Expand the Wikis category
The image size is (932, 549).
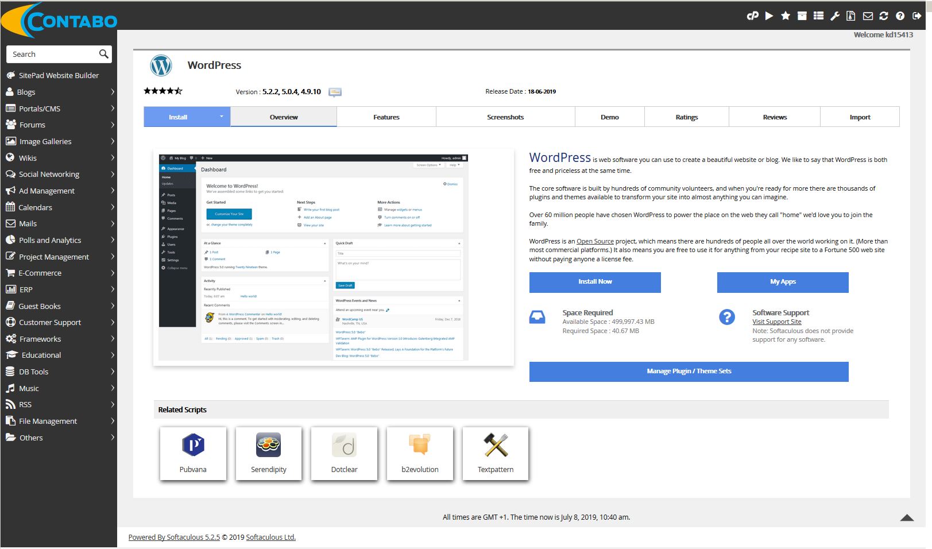point(59,158)
